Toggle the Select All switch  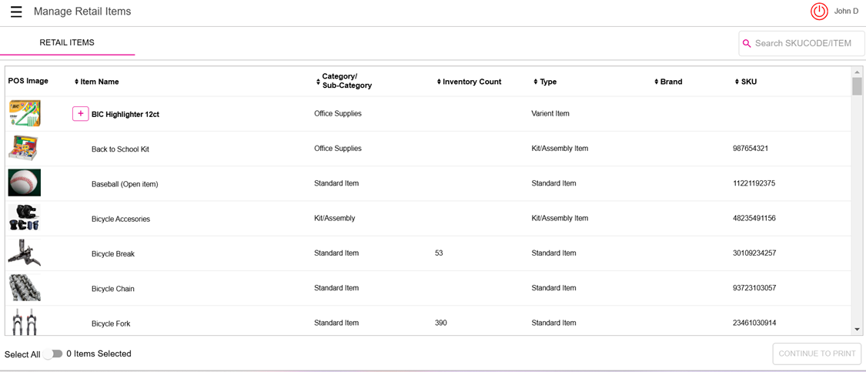(53, 354)
